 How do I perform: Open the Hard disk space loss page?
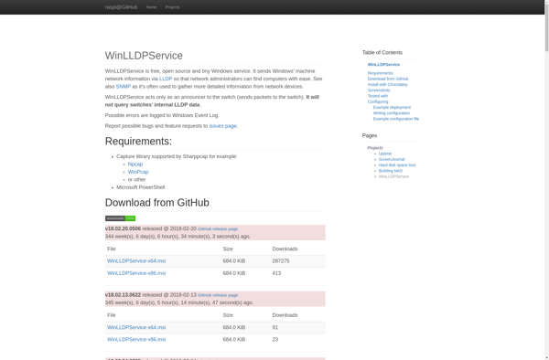(x=397, y=165)
